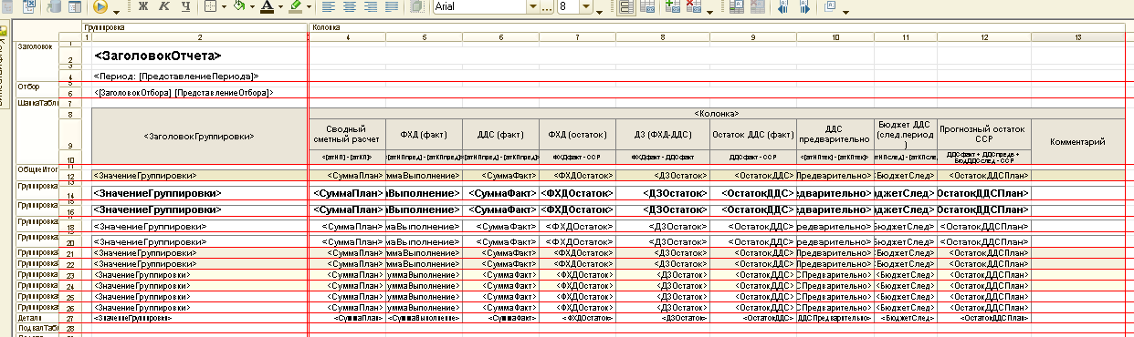Justify the cell text

[392, 6]
